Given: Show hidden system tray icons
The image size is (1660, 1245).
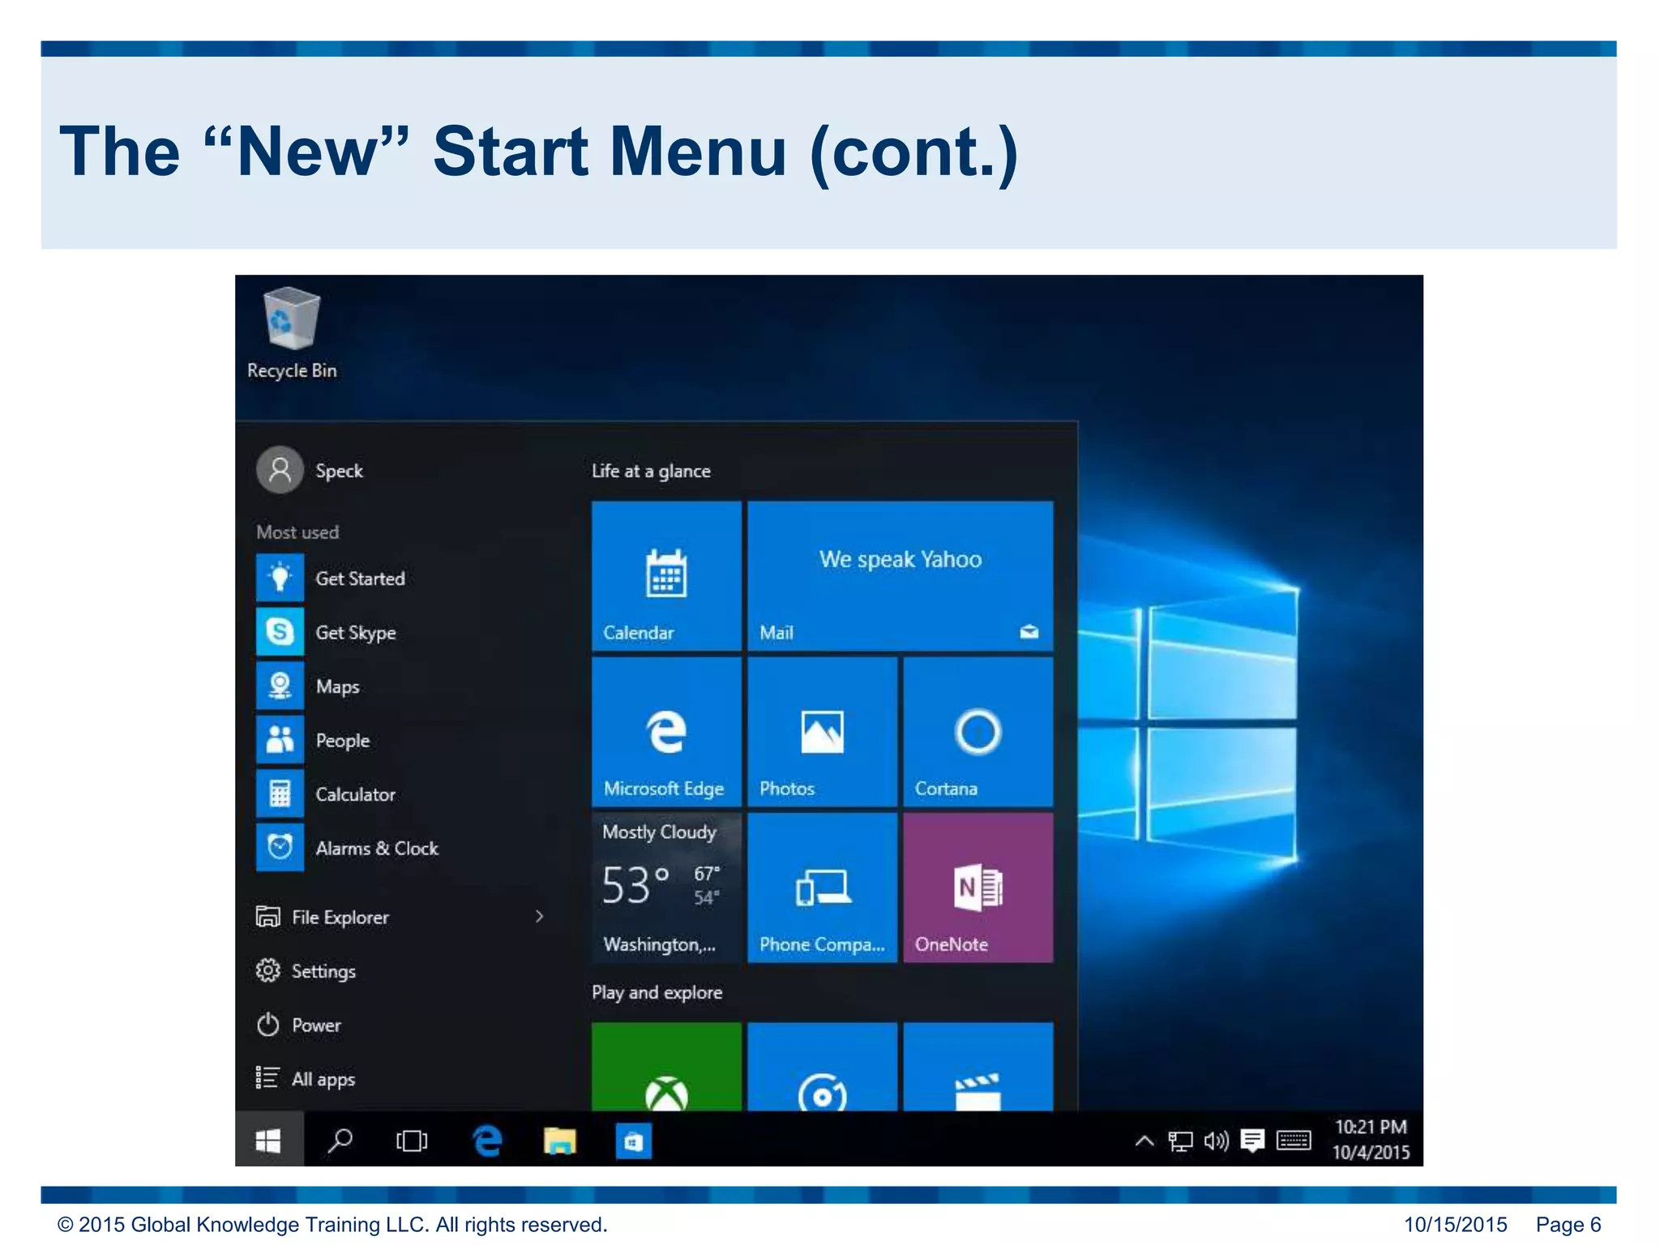Looking at the screenshot, I should click(1144, 1141).
